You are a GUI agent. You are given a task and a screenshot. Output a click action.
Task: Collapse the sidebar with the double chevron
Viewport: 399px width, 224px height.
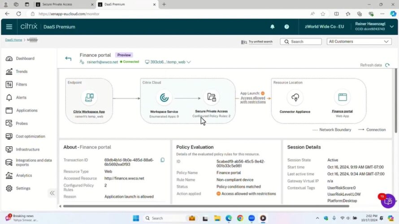click(52, 193)
